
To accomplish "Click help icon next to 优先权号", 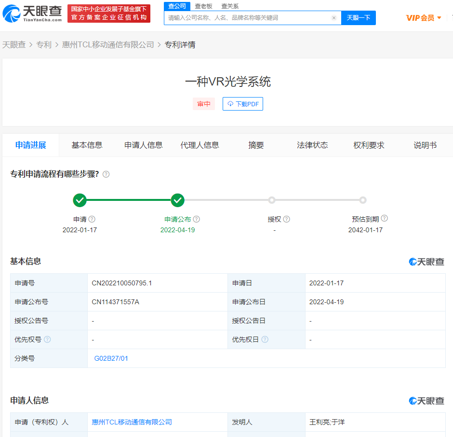I will pos(47,339).
